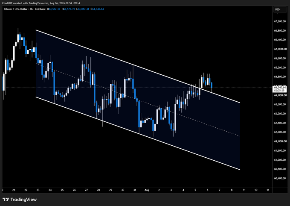This screenshot has width=290, height=206.
Task: Click the 65,600.00 price axis label
Action: click(280, 58)
